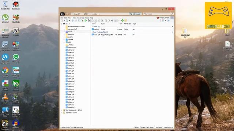The image size is (234, 131).
Task: Select the Wise Folder Hider desktop icon
Action: coord(5,111)
